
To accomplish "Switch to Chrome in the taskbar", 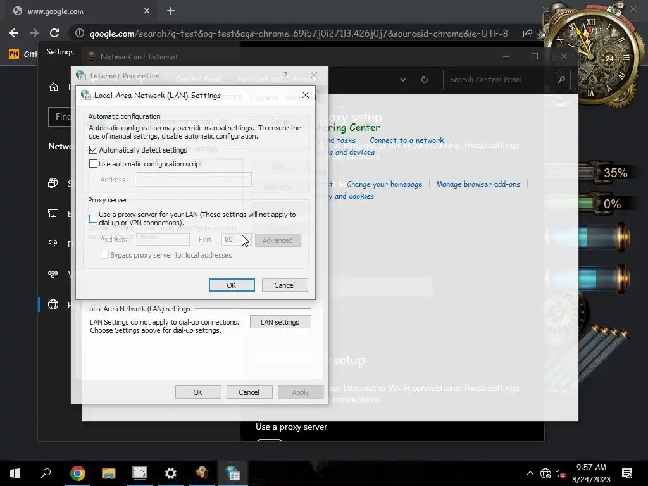I will coord(78,473).
